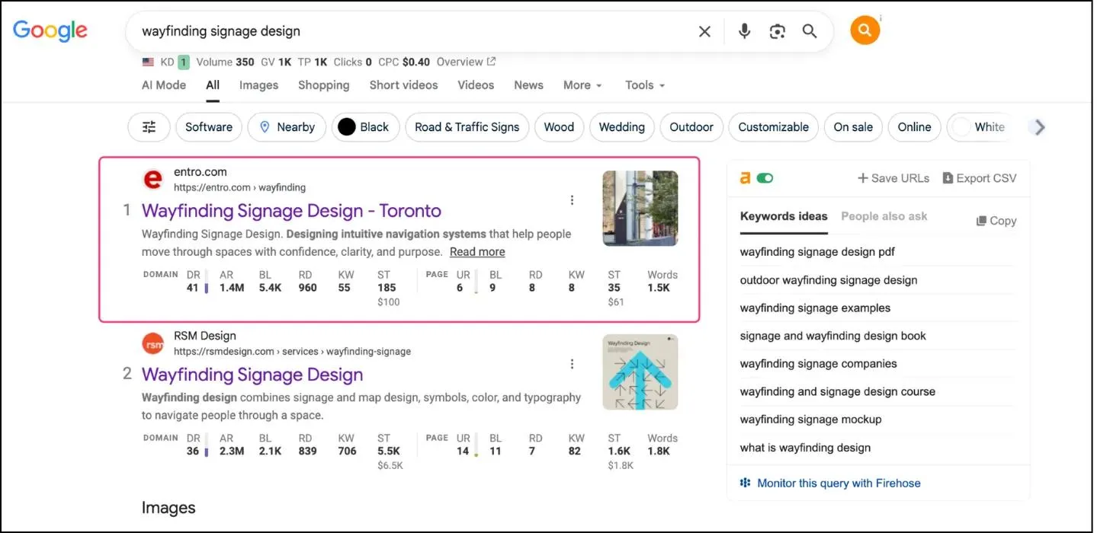Click keyword 'wayfinding signage companies'
Image resolution: width=1097 pixels, height=533 pixels.
[818, 364]
